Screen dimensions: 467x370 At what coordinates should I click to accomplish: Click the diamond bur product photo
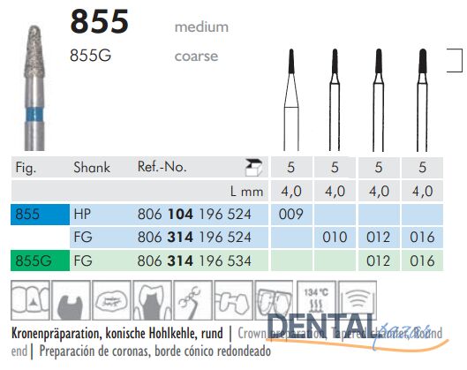tap(34, 88)
